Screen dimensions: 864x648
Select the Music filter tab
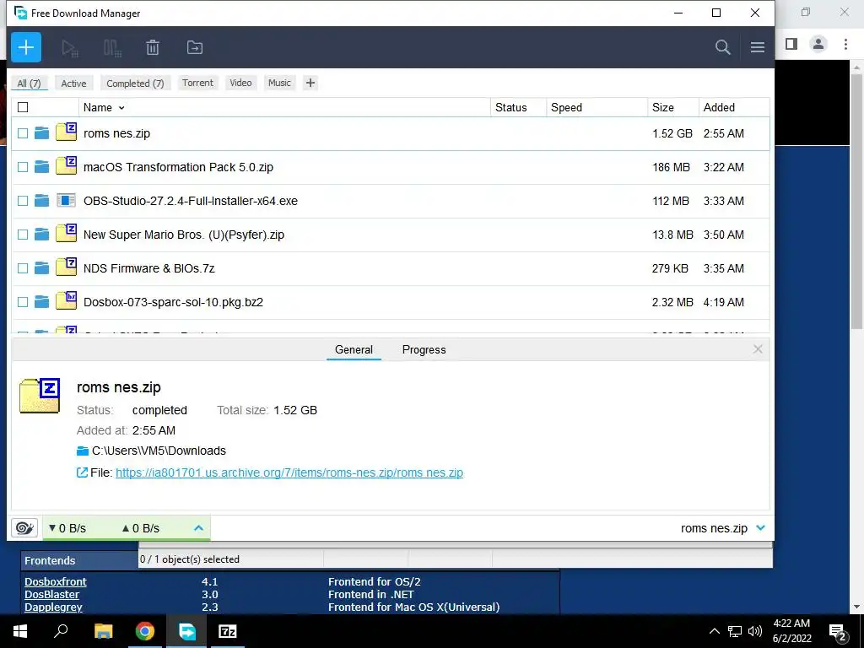pyautogui.click(x=279, y=83)
